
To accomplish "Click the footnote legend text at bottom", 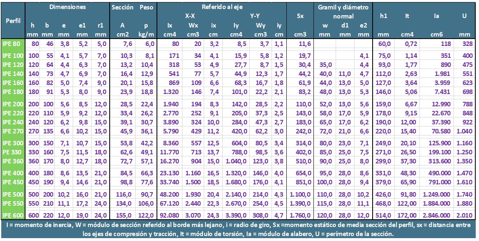I will (x=239, y=230).
